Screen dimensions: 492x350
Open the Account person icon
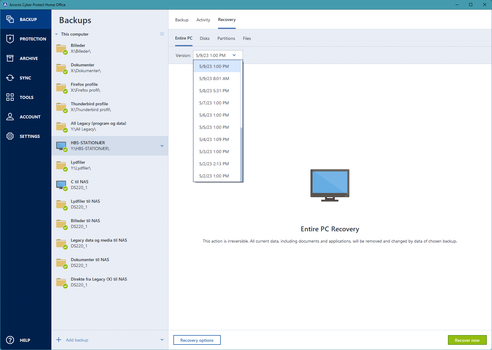click(x=10, y=117)
